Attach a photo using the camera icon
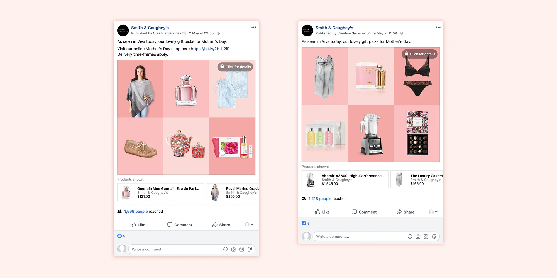 (x=234, y=249)
